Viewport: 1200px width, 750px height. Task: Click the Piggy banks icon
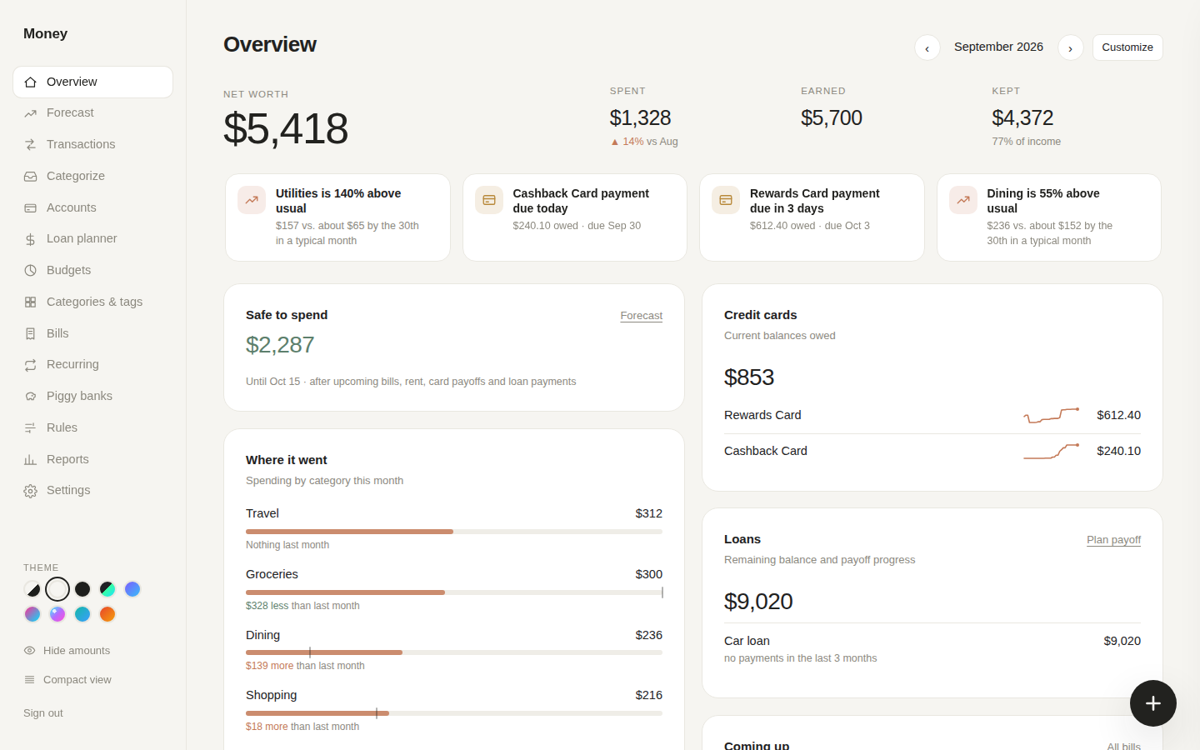tap(31, 397)
